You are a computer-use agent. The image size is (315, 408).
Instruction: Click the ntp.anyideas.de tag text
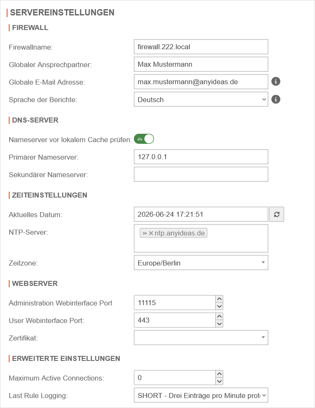click(179, 233)
